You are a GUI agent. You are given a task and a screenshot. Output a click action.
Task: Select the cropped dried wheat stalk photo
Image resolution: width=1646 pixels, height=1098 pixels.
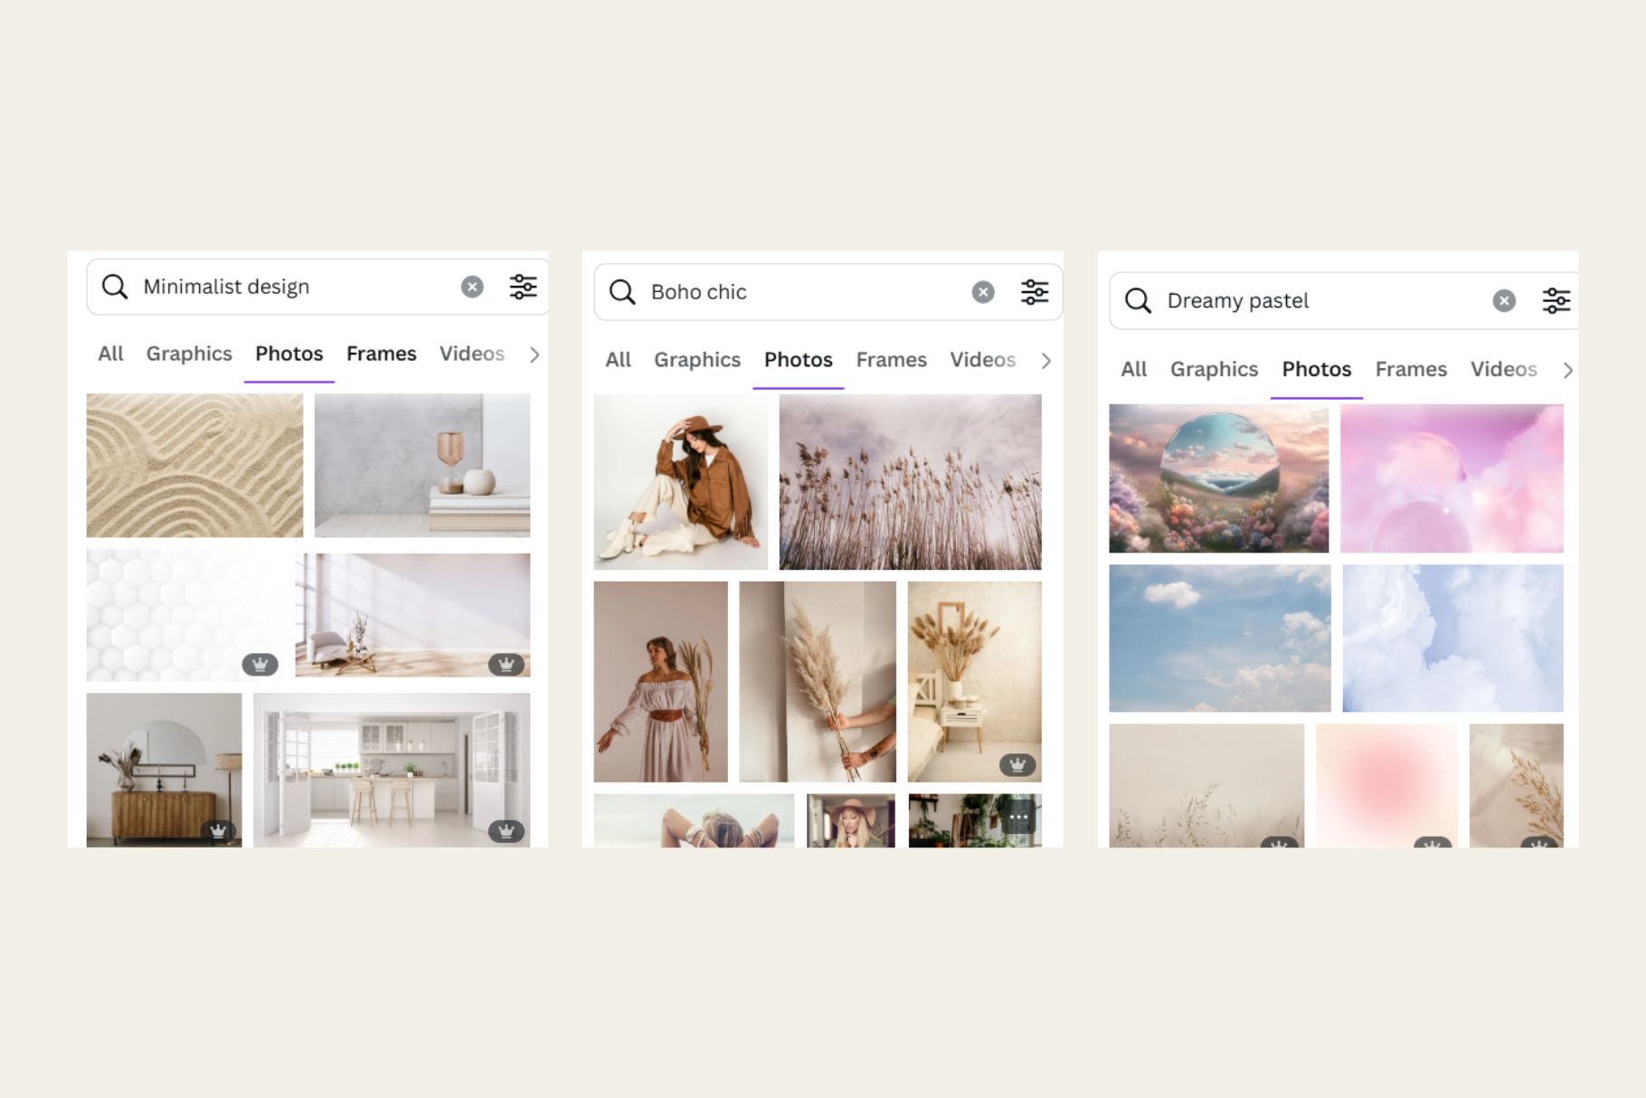[1516, 785]
